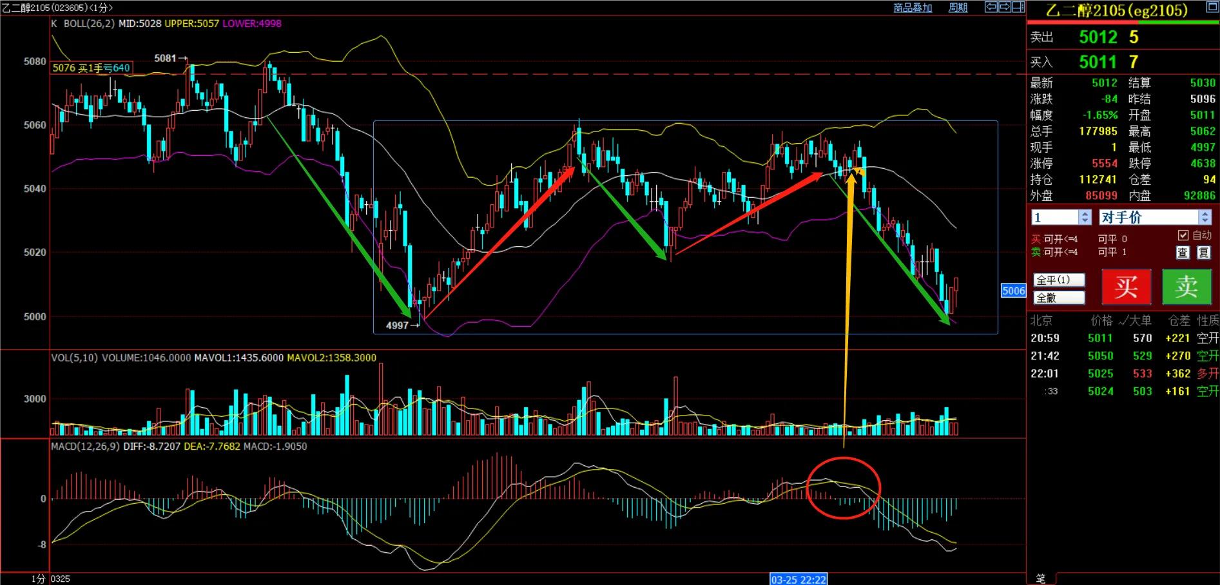Click the 北京 time column header
Viewport: 1220px width, 585px height.
1041,320
